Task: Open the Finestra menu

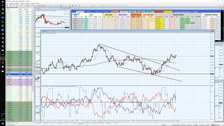Action: click(x=33, y=3)
